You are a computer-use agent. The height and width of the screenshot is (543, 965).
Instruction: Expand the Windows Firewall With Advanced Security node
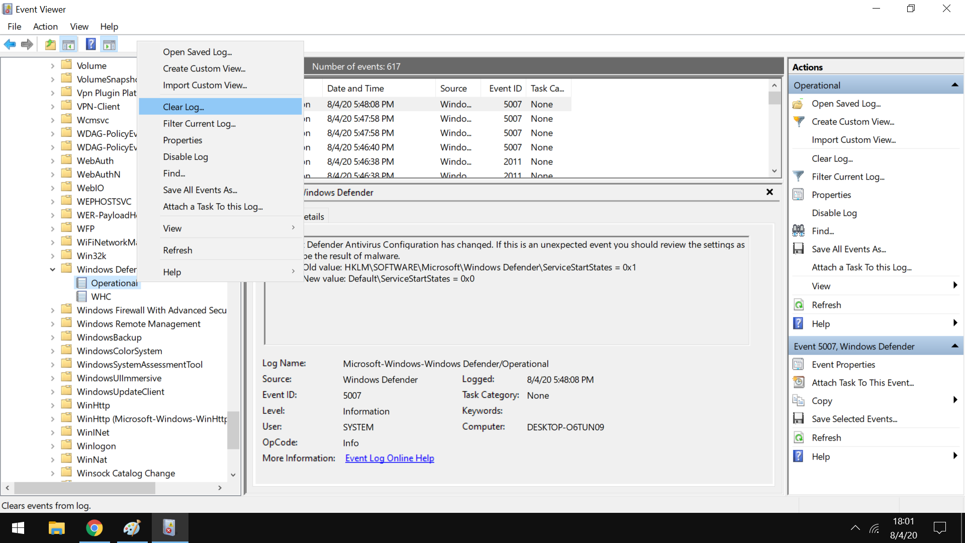pos(53,310)
